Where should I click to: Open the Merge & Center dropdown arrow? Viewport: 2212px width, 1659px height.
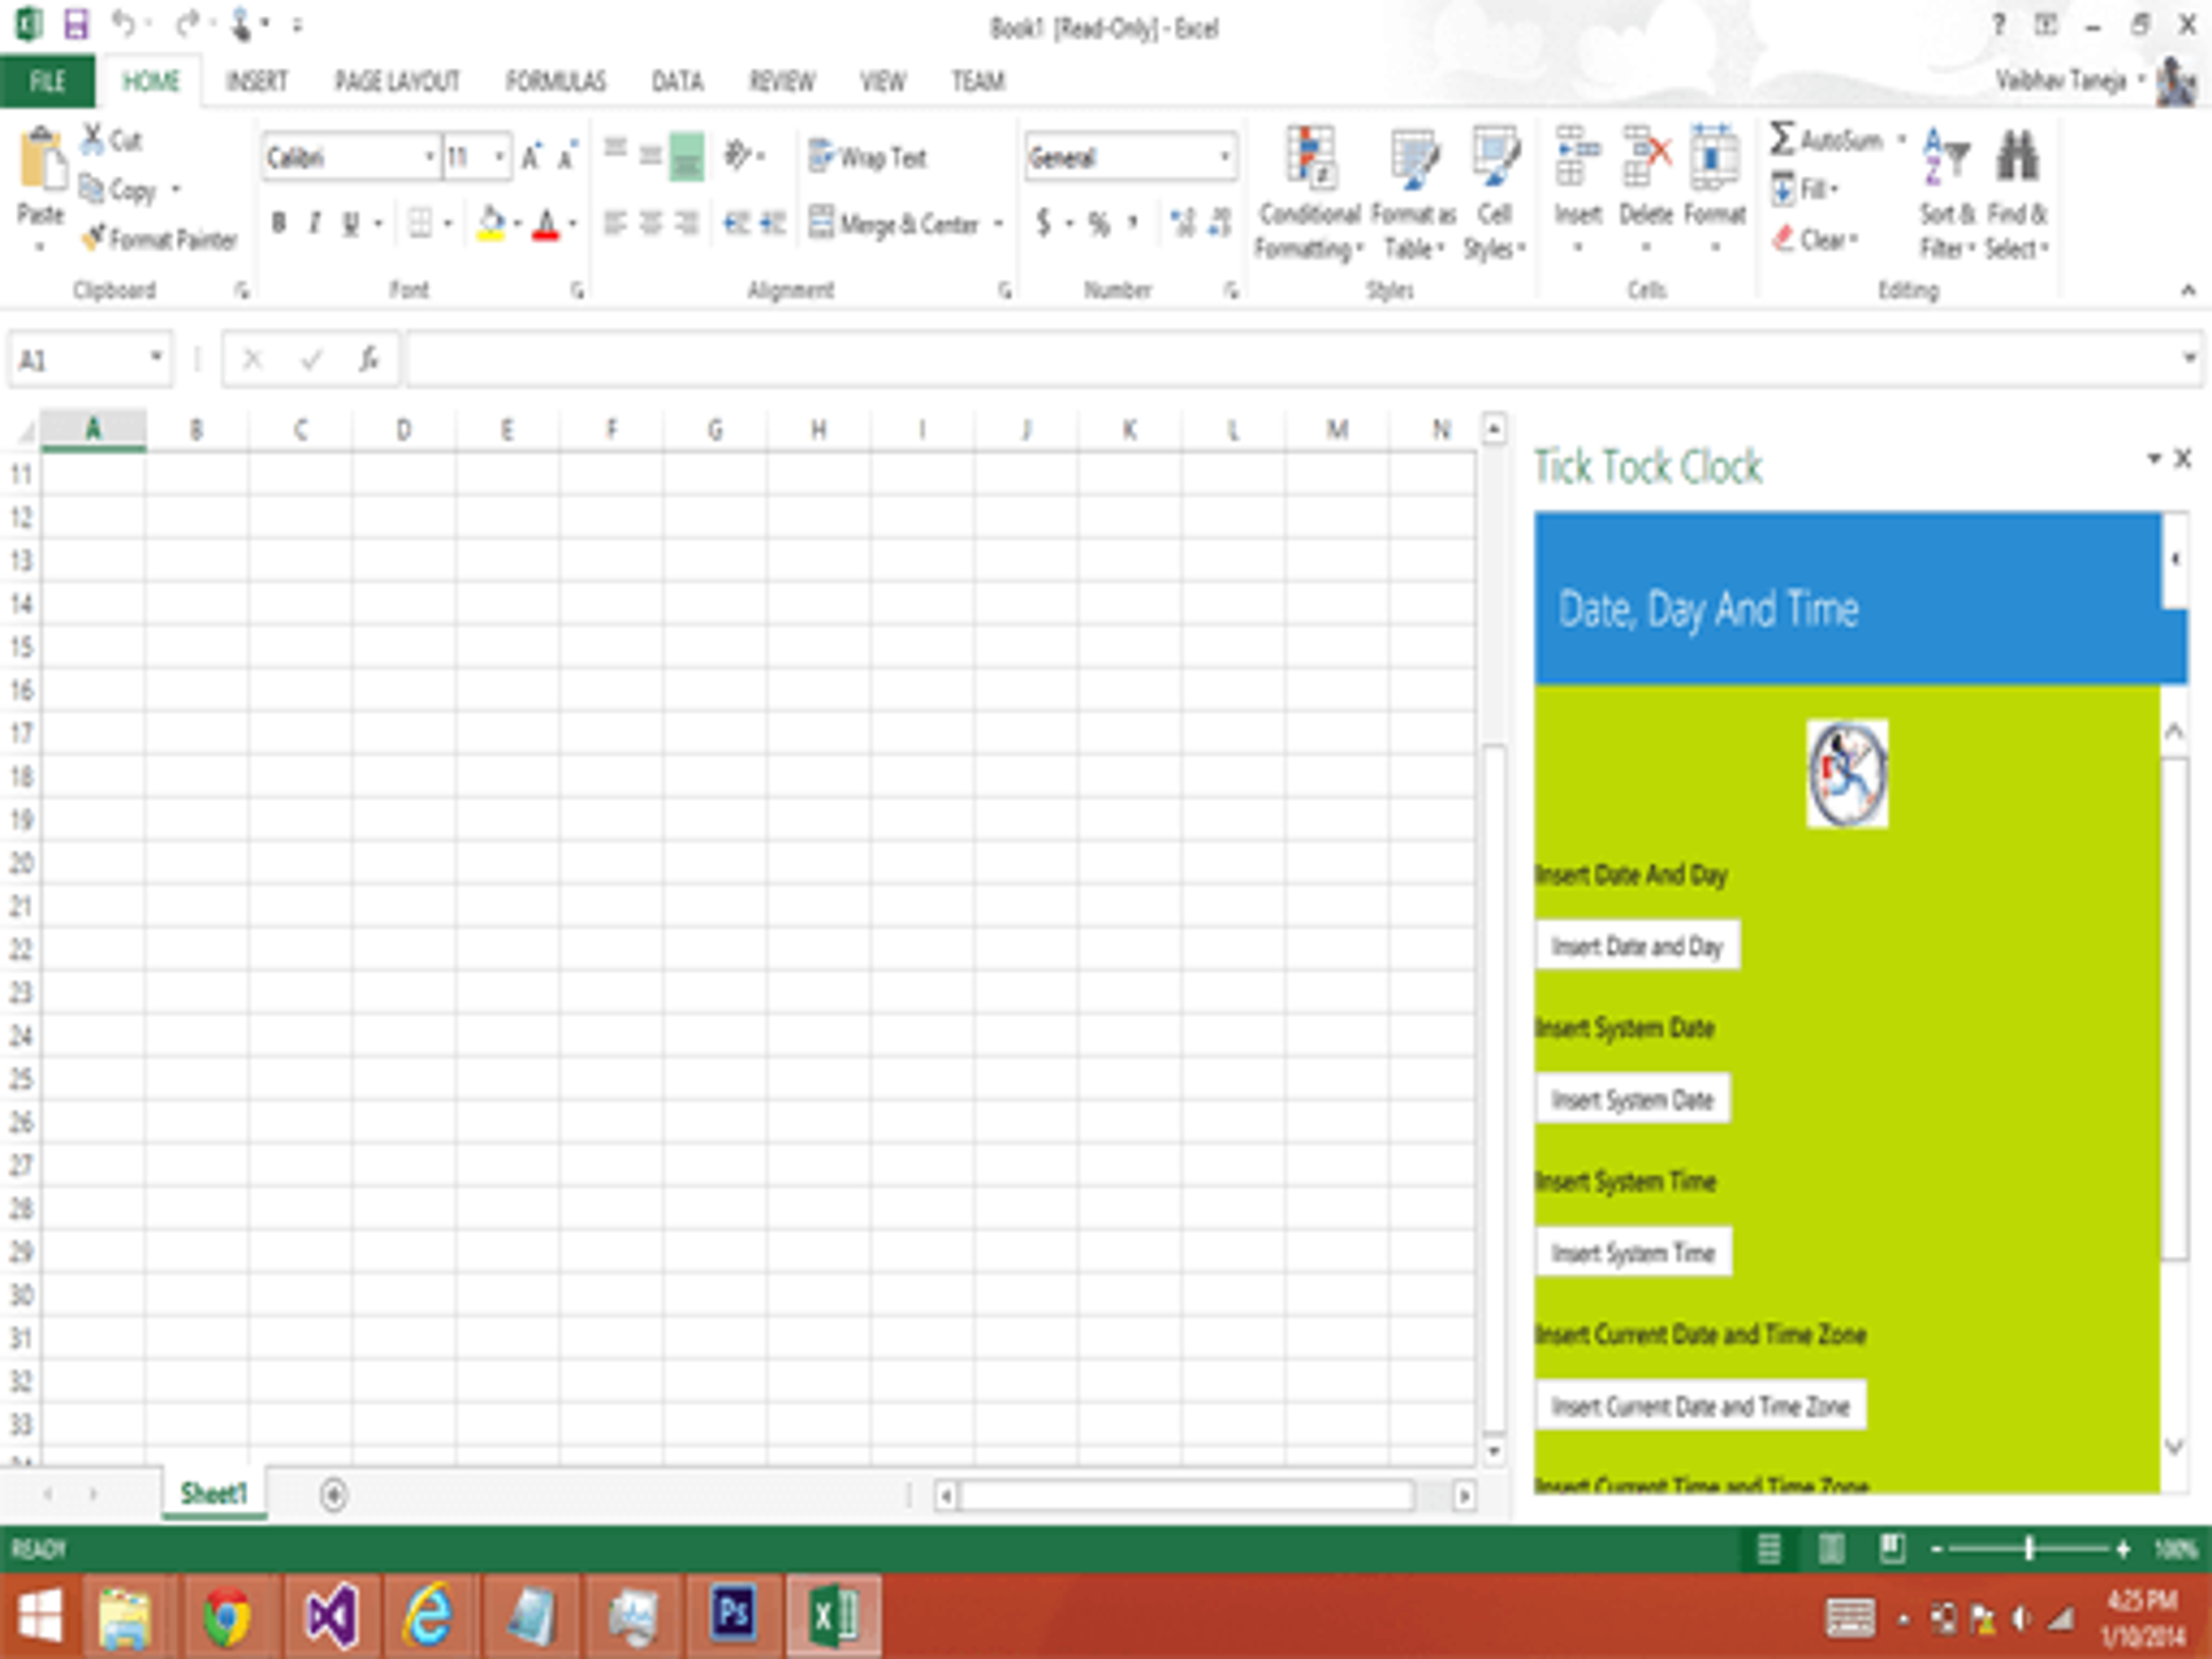click(x=998, y=224)
